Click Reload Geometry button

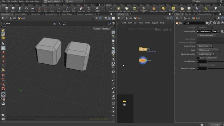tap(206, 35)
